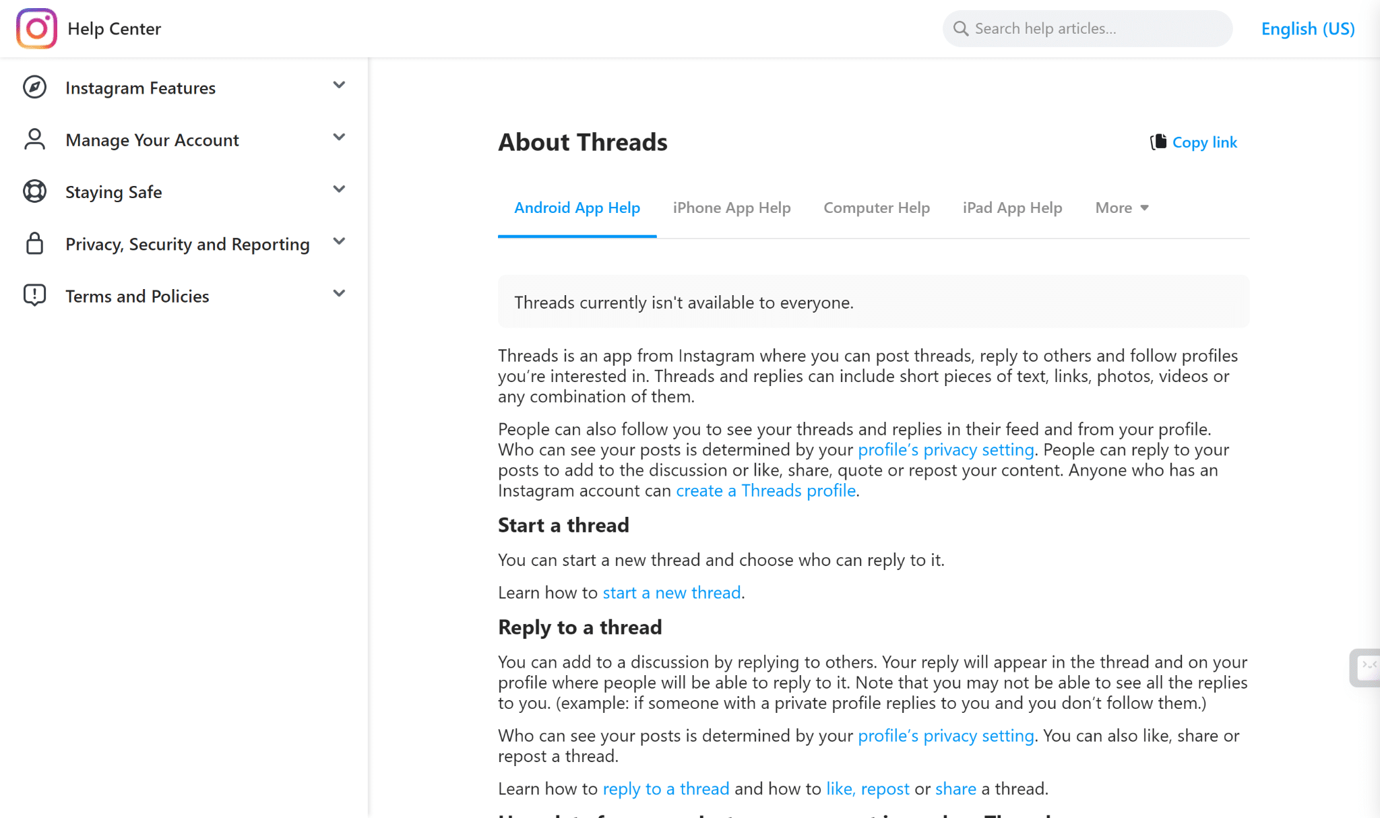The height and width of the screenshot is (818, 1380).
Task: Click the Manage Your Account person icon
Action: click(x=34, y=139)
